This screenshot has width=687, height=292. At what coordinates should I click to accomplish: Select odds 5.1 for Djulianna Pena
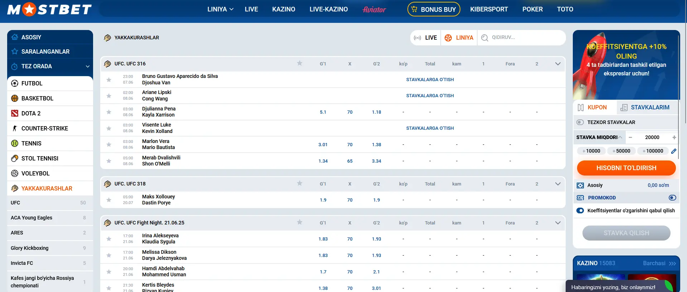[x=323, y=112]
